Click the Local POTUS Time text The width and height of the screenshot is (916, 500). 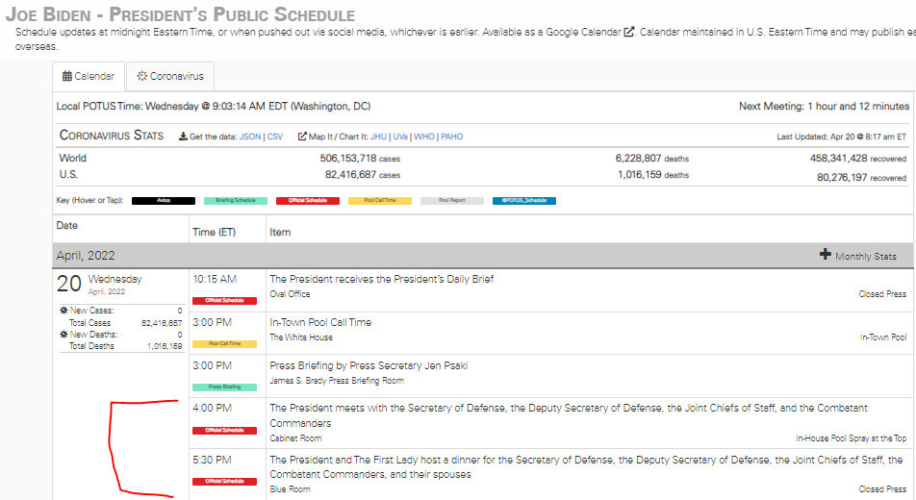[x=214, y=107]
